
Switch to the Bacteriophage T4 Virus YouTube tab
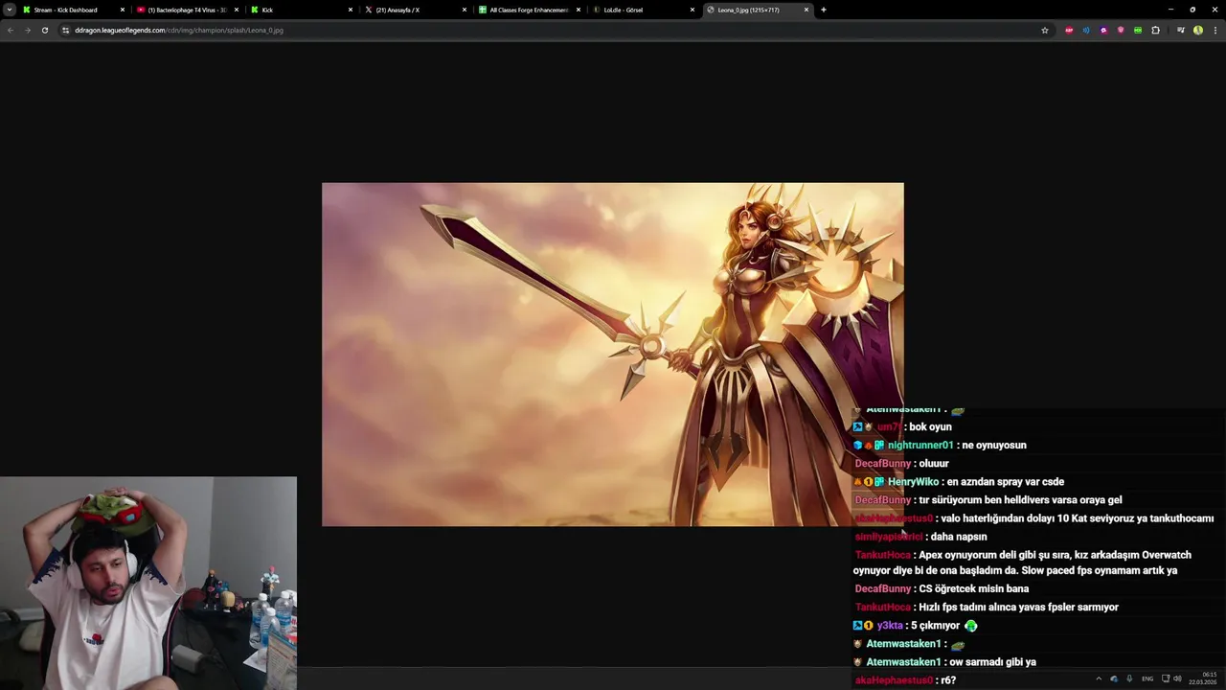click(187, 10)
